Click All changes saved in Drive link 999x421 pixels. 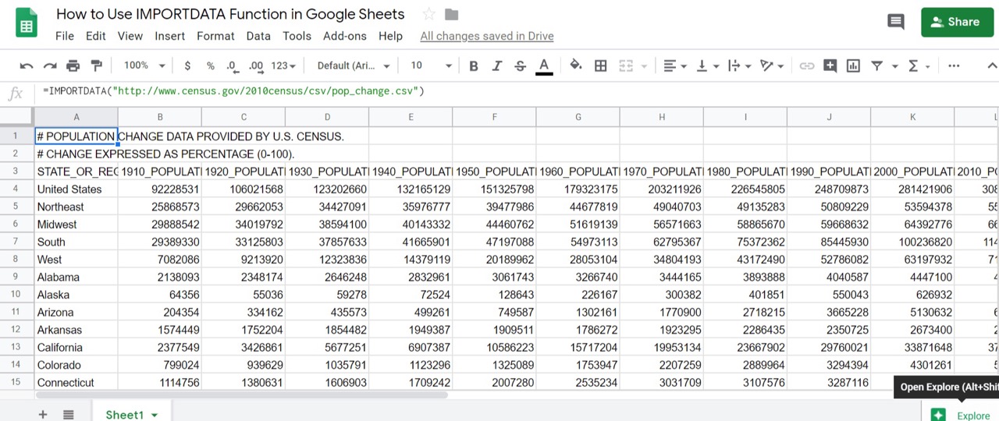pyautogui.click(x=487, y=36)
